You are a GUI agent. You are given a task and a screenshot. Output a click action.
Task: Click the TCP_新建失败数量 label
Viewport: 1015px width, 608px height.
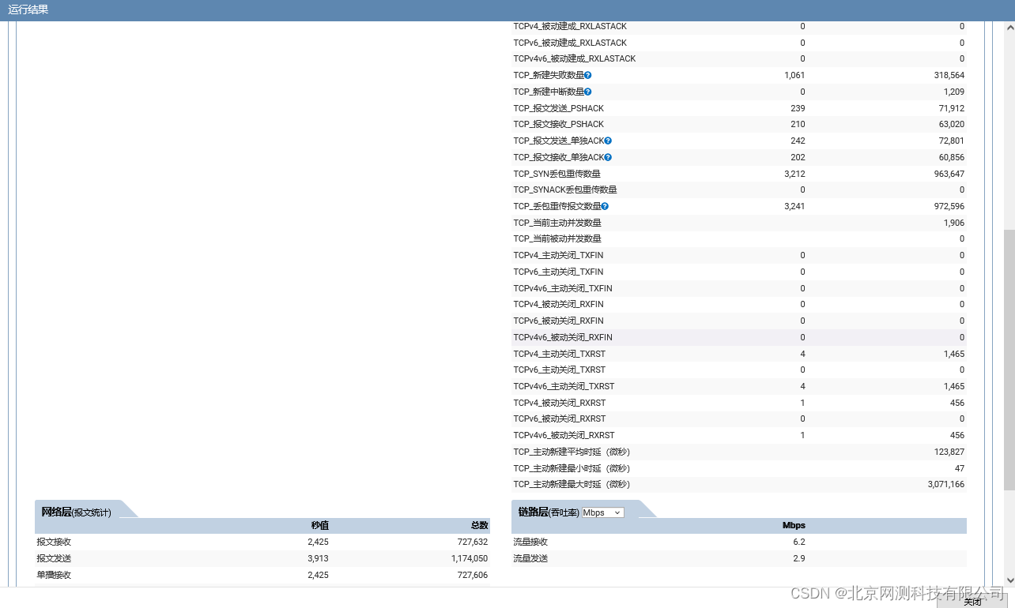pyautogui.click(x=549, y=75)
